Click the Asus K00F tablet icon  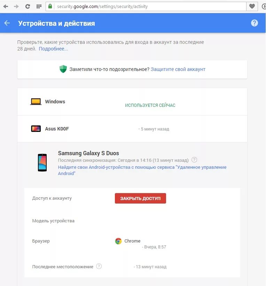(x=36, y=129)
